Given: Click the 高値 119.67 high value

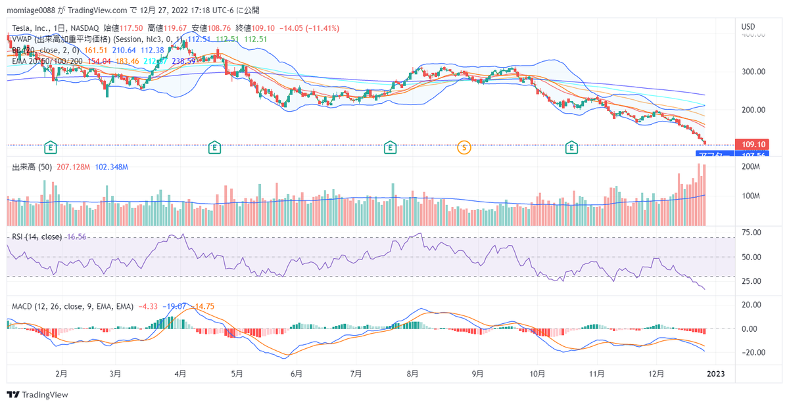Looking at the screenshot, I should (x=168, y=29).
